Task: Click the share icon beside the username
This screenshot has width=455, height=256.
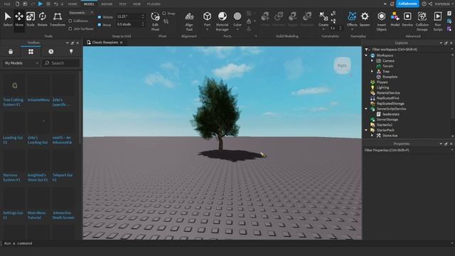Action: 430,4
